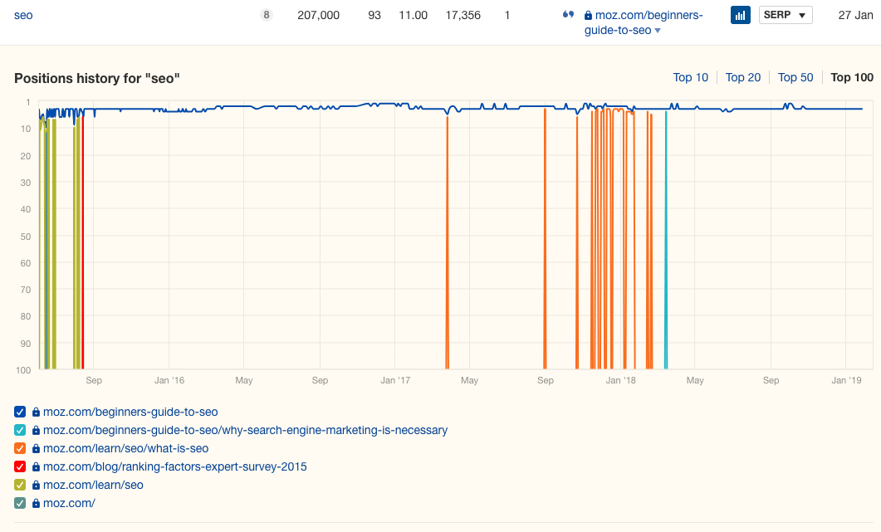Click the traffic value 17,356
The image size is (881, 532).
(x=463, y=15)
